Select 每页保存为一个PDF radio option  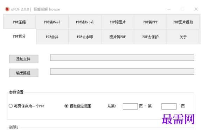coord(27,106)
